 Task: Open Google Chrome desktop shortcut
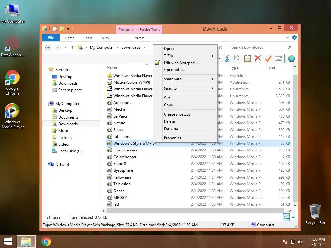click(x=13, y=83)
